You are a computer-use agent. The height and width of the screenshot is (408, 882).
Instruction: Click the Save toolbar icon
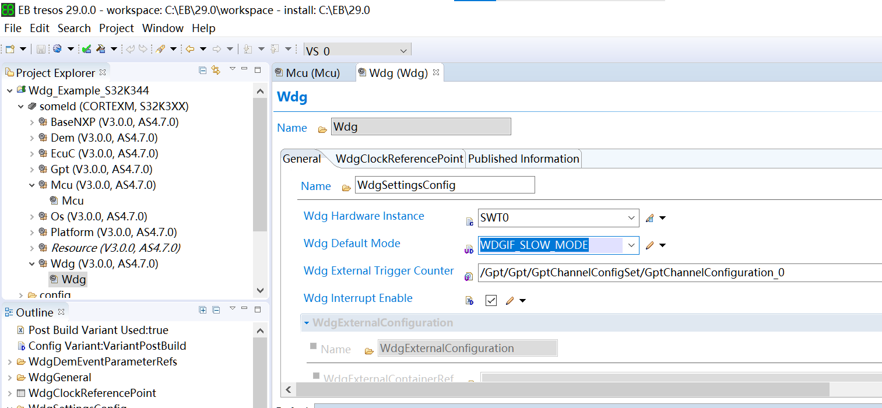click(41, 49)
